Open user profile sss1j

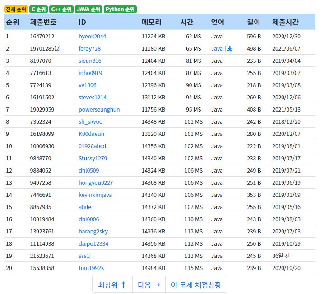(84, 256)
